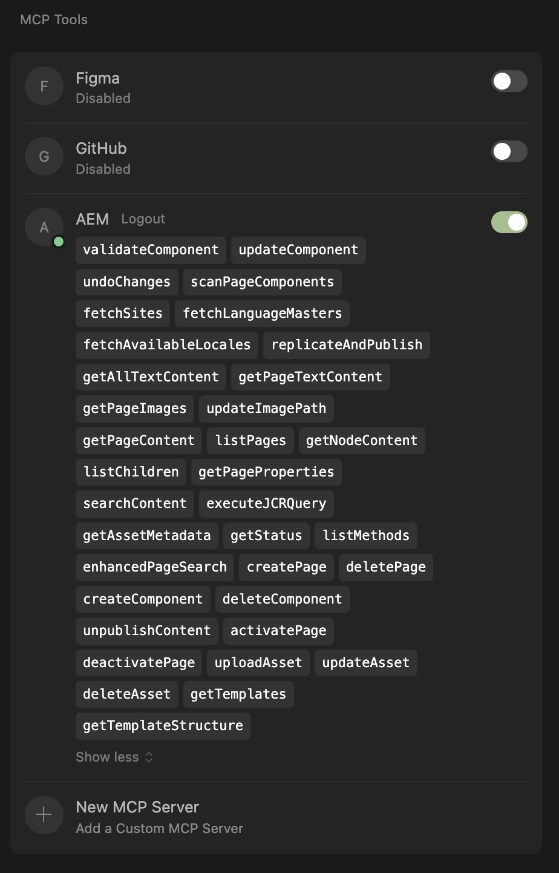Log out of the AEM server
This screenshot has height=873, width=559.
click(x=143, y=219)
